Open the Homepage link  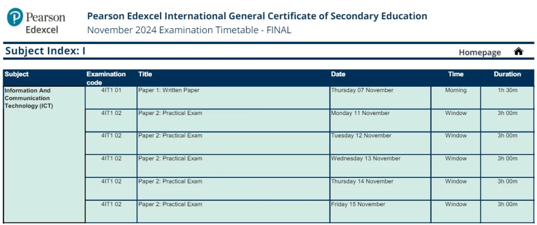(x=479, y=52)
